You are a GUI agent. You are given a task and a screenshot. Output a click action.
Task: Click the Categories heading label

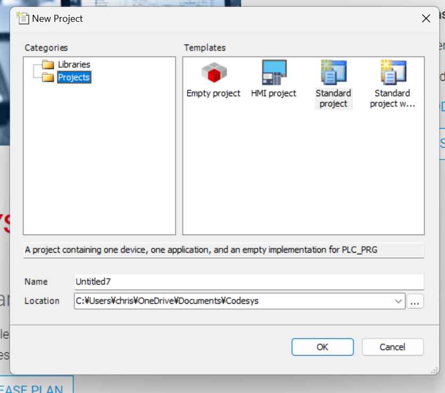(46, 48)
